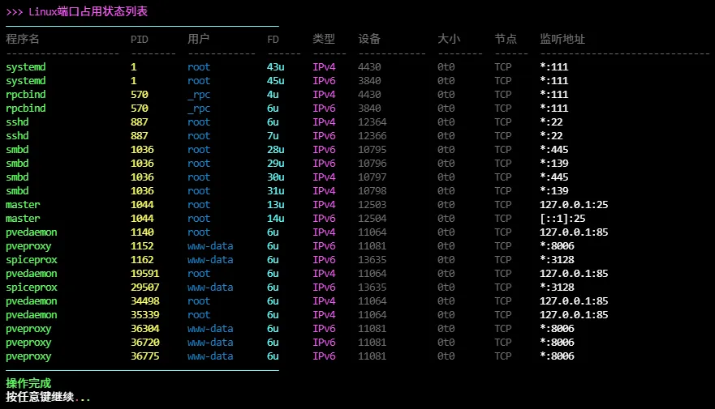Select device number 12504

pyautogui.click(x=372, y=219)
